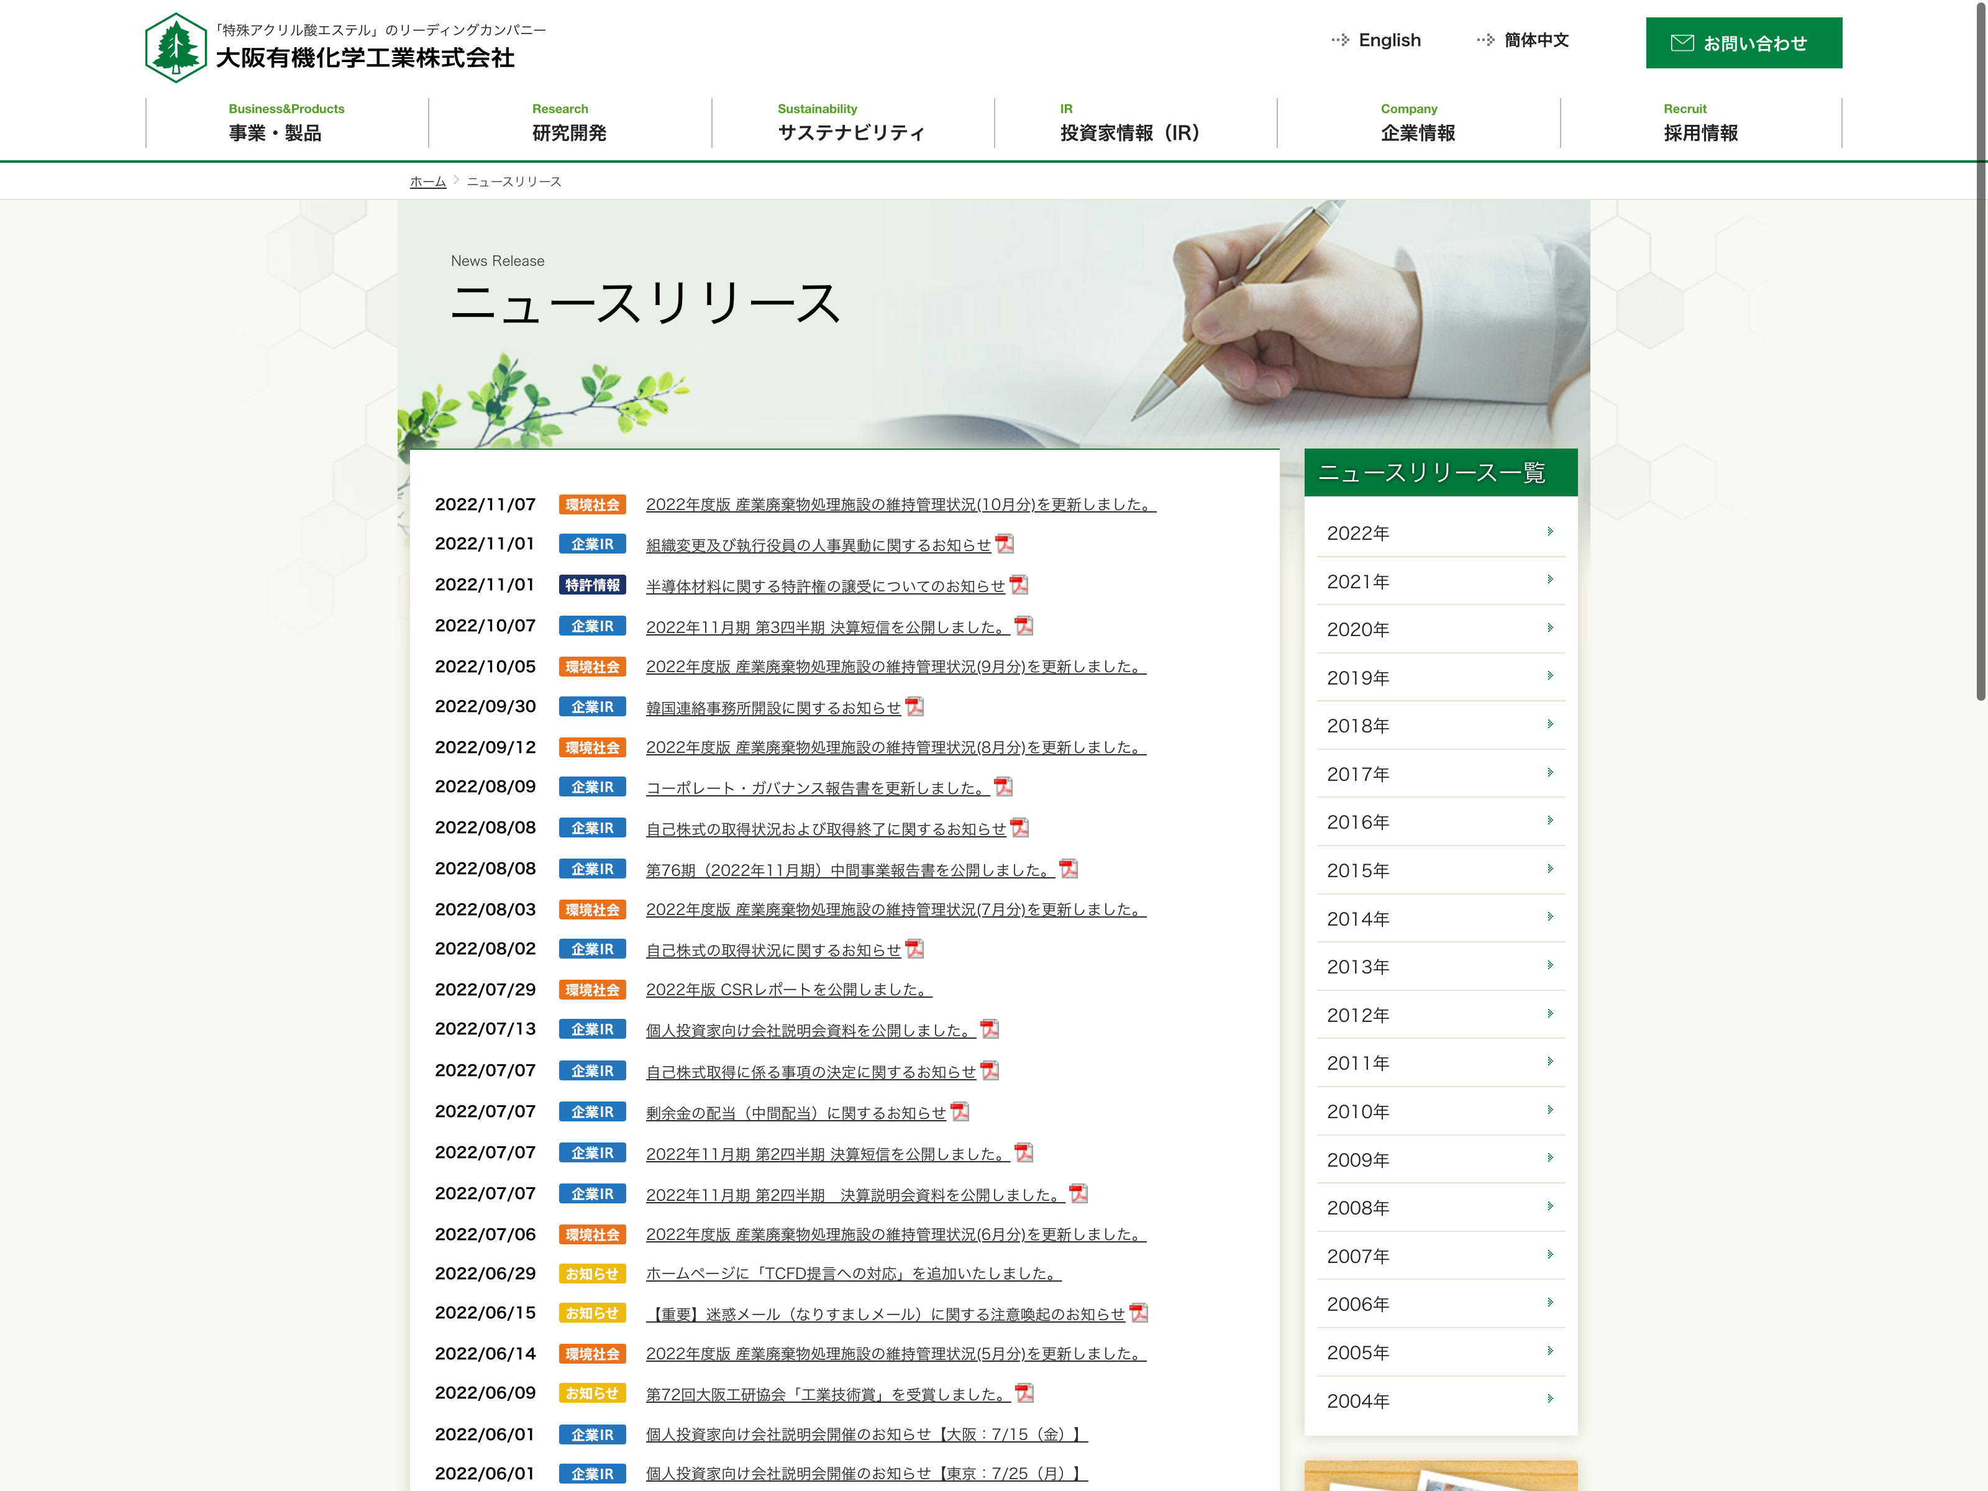Click the tree logo of Osaka Organic Chemical

pos(176,48)
